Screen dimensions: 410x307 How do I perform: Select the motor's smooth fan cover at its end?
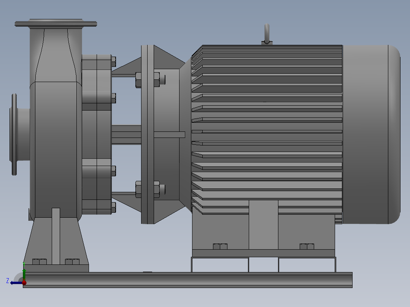pyautogui.click(x=371, y=134)
